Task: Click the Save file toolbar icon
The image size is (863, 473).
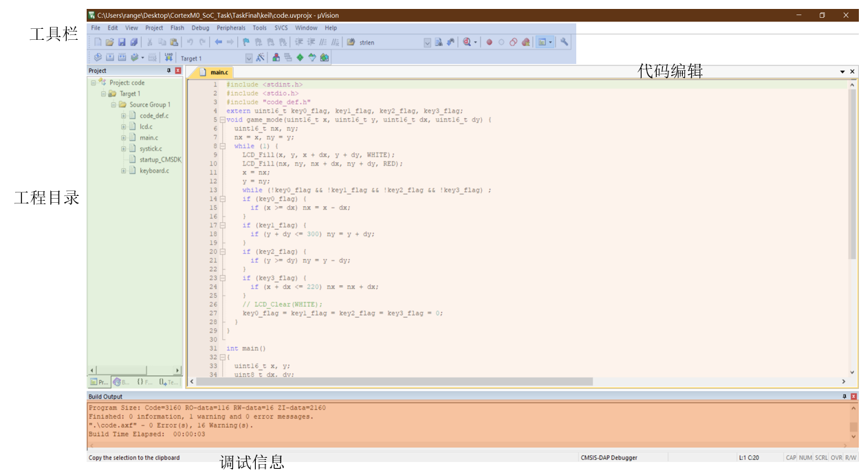Action: pos(122,43)
